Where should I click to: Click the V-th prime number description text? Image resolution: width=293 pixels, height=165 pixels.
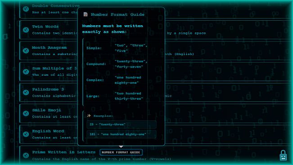101,159
